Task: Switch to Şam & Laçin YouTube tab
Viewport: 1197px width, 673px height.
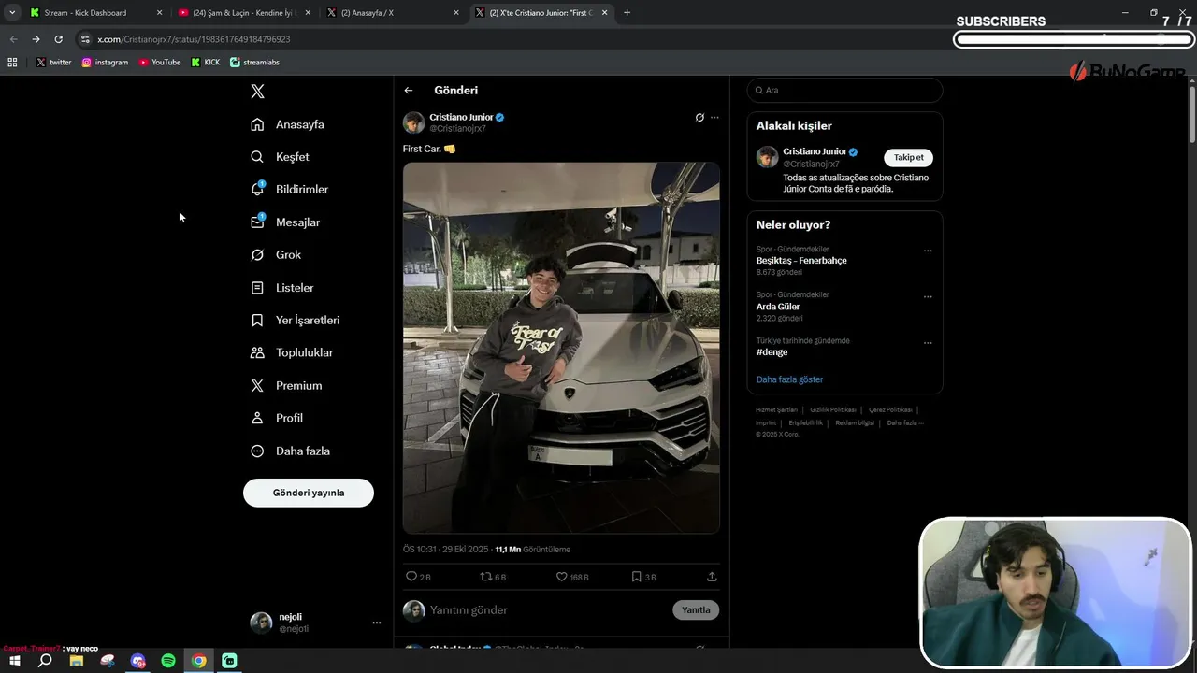Action: click(x=244, y=13)
